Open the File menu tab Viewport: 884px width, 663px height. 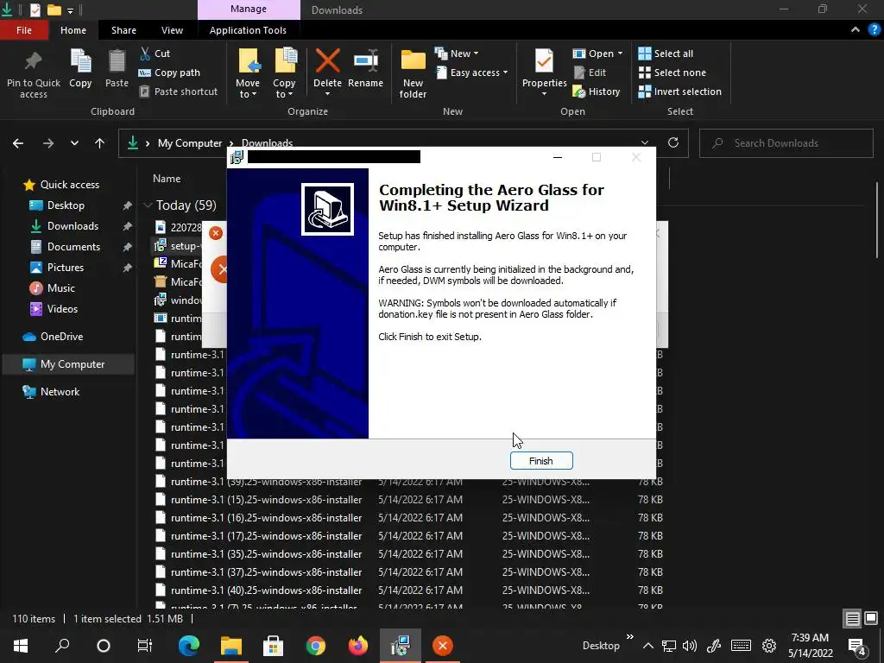pyautogui.click(x=24, y=30)
